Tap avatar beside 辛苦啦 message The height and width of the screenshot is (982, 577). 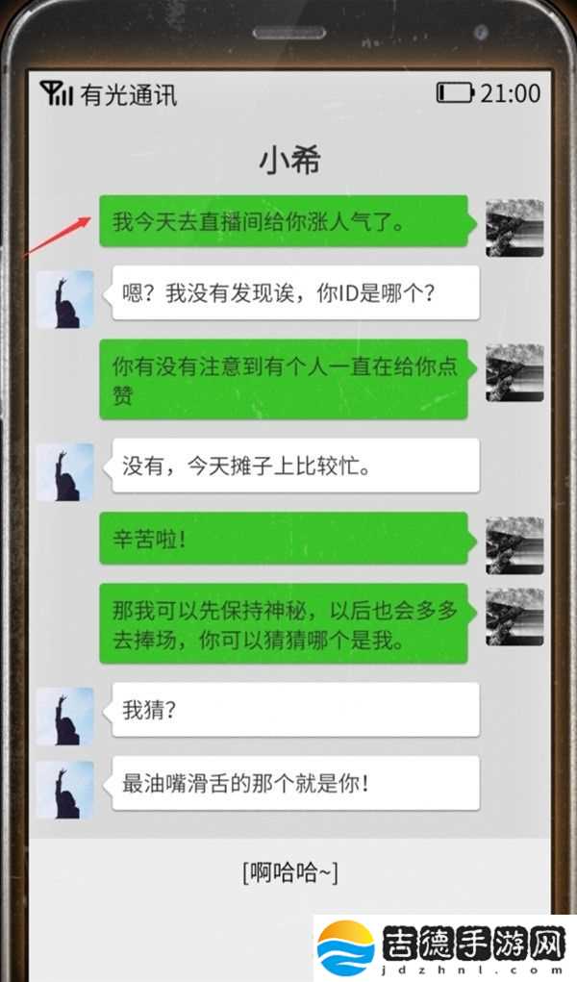click(x=514, y=545)
